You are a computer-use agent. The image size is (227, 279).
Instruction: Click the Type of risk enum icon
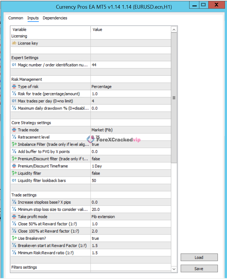(x=14, y=87)
